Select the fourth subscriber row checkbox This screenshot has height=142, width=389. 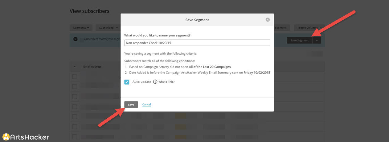tap(75, 107)
